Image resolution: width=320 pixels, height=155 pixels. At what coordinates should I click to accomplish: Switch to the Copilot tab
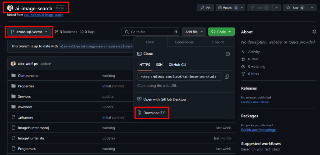pyautogui.click(x=218, y=42)
